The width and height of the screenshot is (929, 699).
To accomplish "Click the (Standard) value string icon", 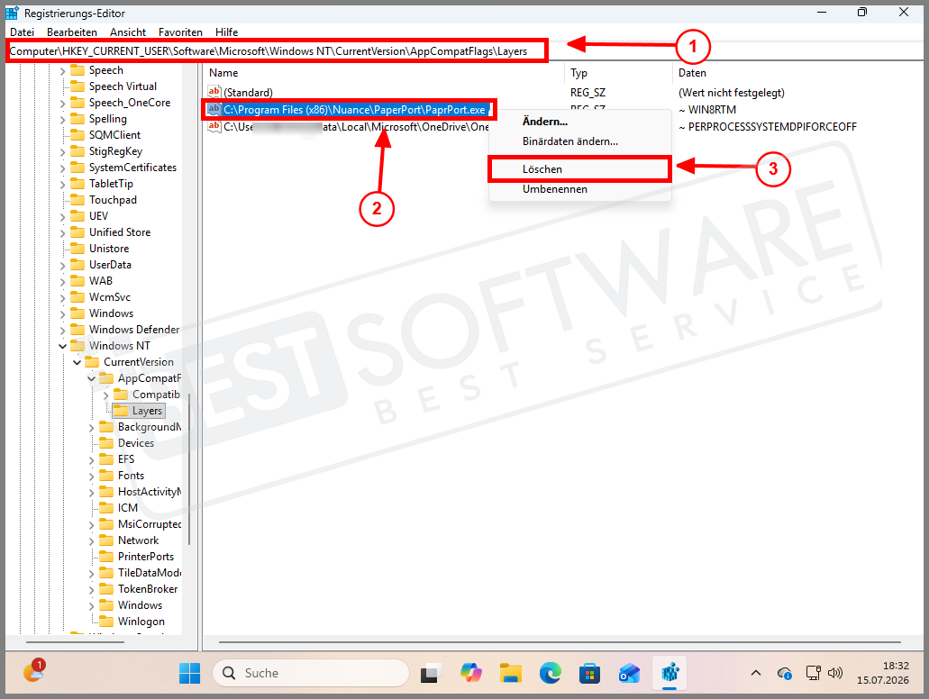I will (214, 92).
